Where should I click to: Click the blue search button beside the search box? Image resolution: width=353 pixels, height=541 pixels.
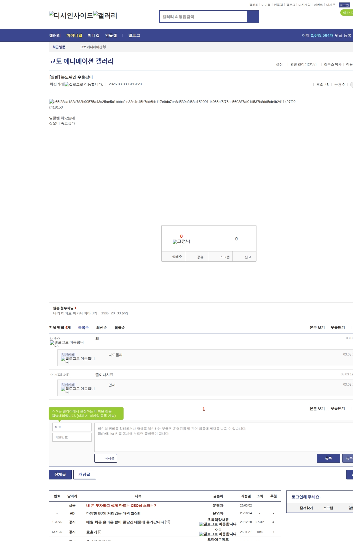tap(253, 17)
